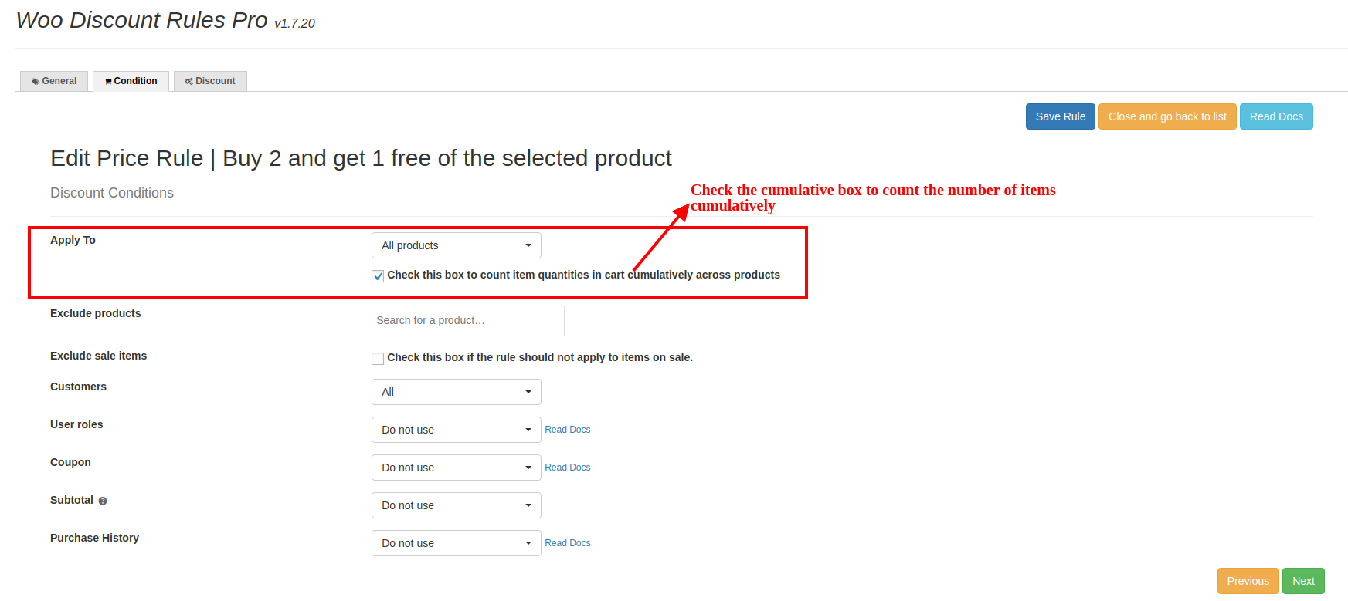Open the Apply To 'All products' dropdown

[456, 245]
